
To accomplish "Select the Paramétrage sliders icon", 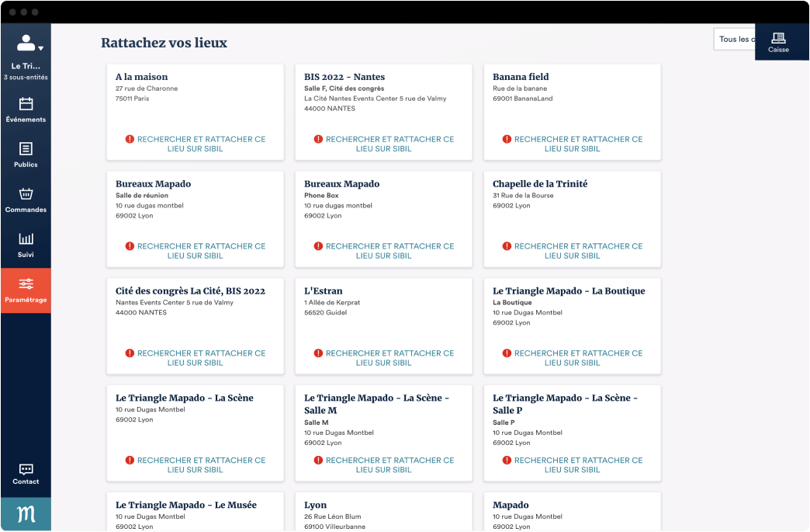I will pos(26,284).
